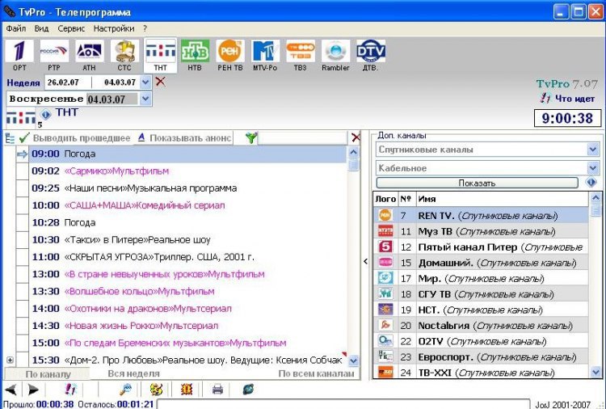The height and width of the screenshot is (409, 606).
Task: Open the search magnifier tool
Action: pos(125,390)
